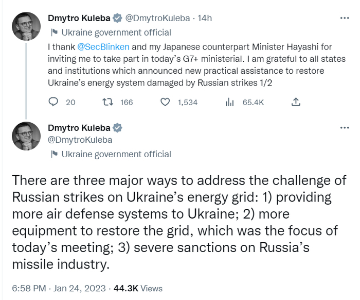Open view analytics icon showing 65.4K
The image size is (360, 300).
pyautogui.click(x=230, y=102)
